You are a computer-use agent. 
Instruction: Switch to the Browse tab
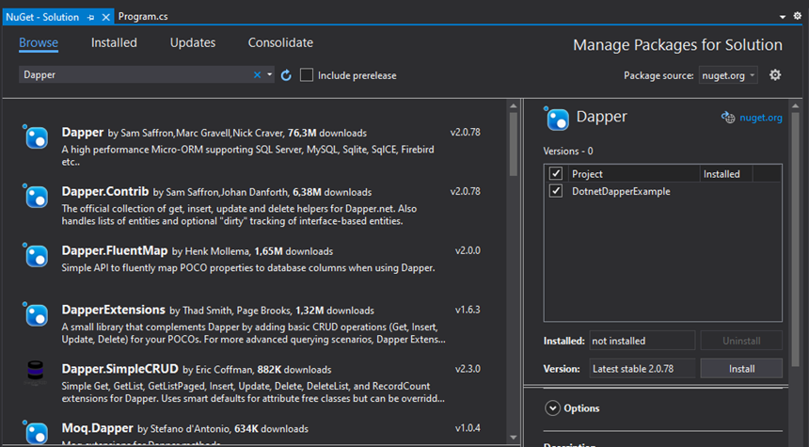pos(39,43)
